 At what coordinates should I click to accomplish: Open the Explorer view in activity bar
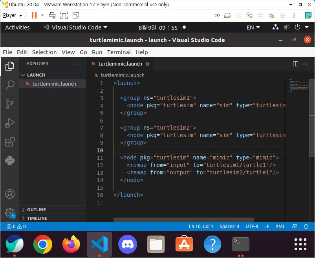(x=10, y=66)
